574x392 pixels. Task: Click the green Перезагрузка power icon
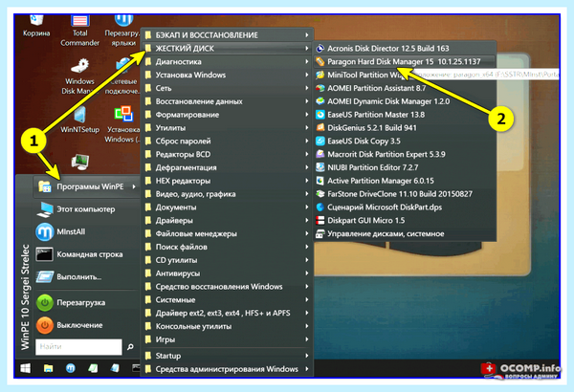pos(45,303)
